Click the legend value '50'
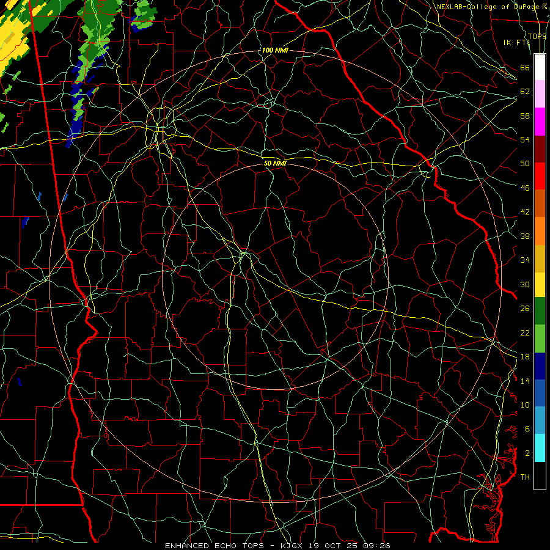Viewport: 550px width, 550px height. [525, 164]
